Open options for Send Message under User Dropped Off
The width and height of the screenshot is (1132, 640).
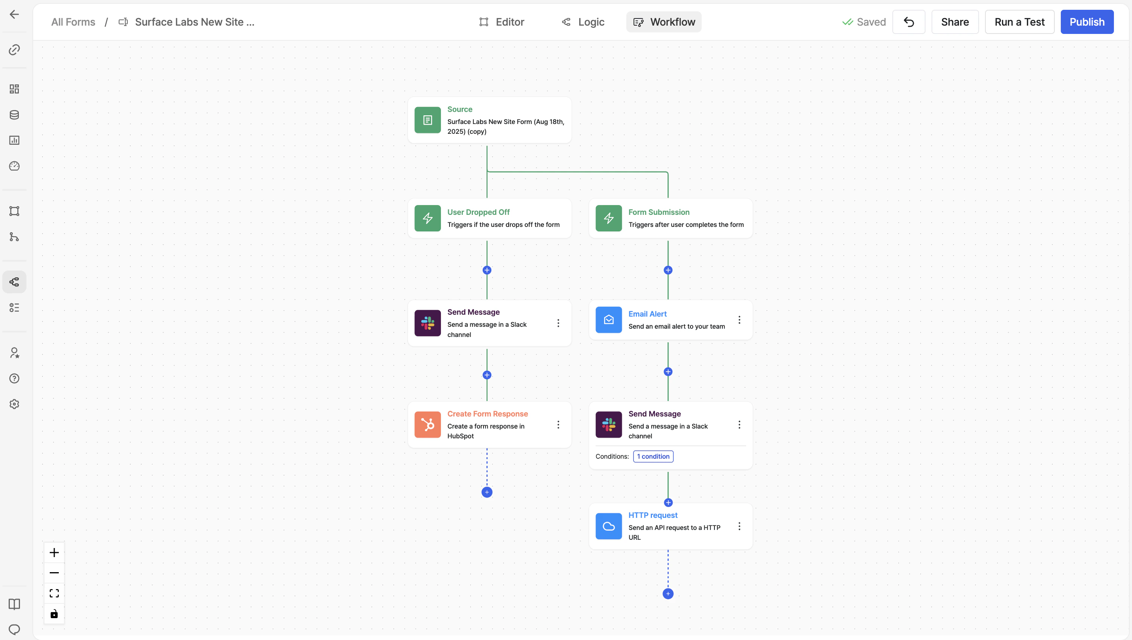(x=558, y=323)
